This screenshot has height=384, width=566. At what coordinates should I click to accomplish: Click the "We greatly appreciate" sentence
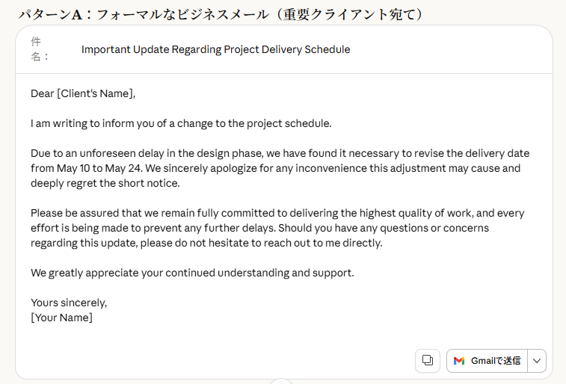pyautogui.click(x=192, y=273)
